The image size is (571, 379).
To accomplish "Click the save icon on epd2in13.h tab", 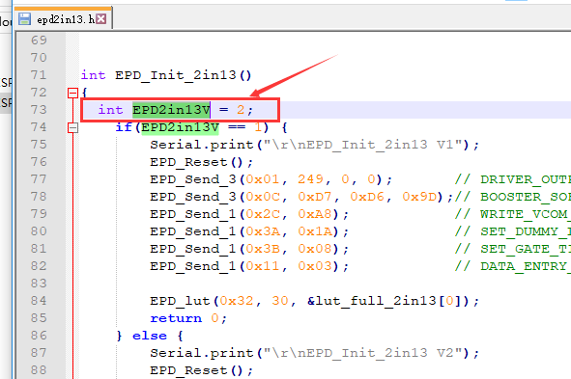I will 24,18.
